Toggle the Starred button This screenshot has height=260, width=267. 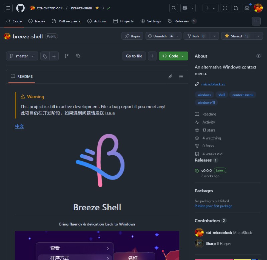coord(237,36)
